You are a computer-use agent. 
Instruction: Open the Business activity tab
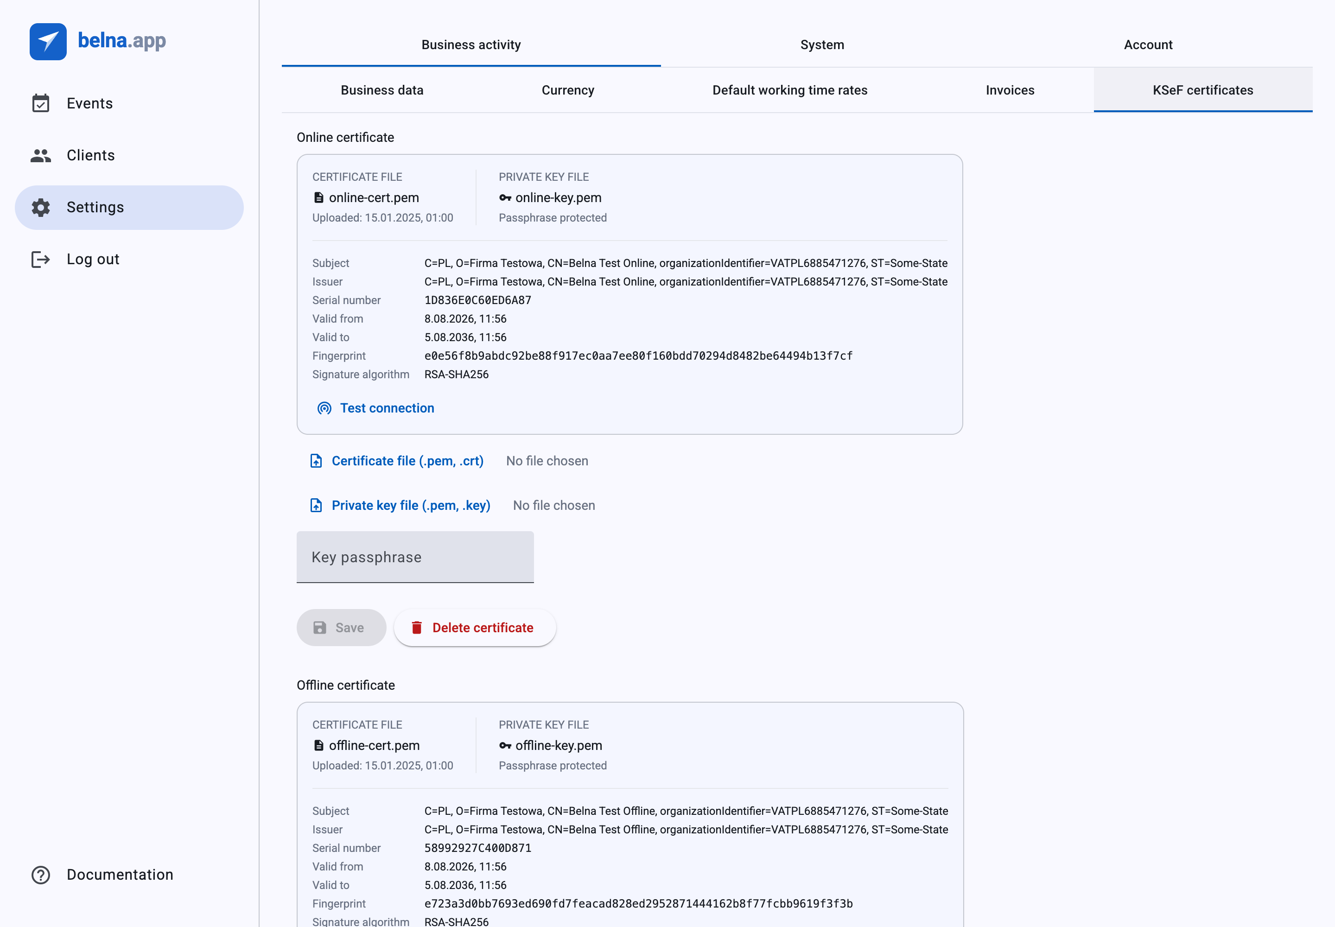pos(471,44)
